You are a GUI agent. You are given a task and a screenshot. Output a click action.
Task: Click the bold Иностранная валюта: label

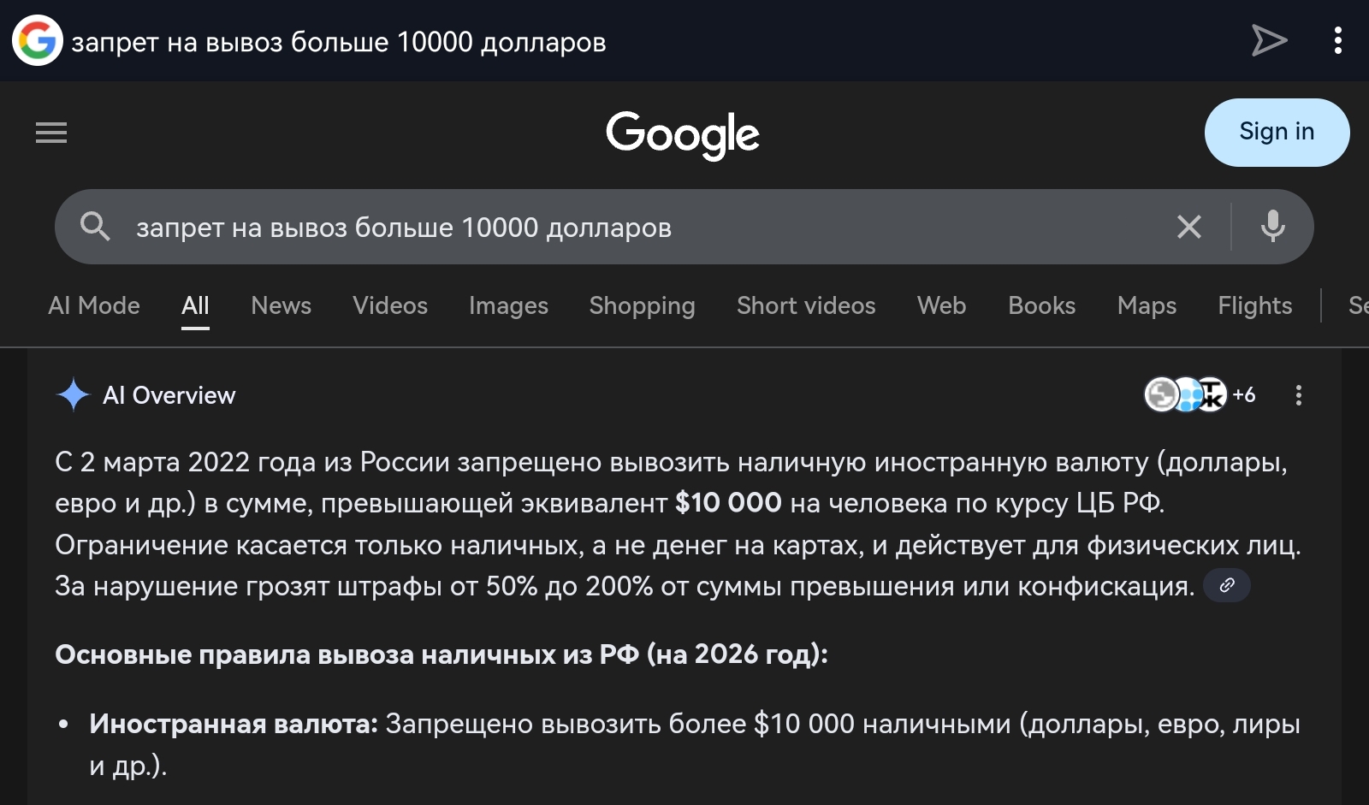[x=234, y=724]
